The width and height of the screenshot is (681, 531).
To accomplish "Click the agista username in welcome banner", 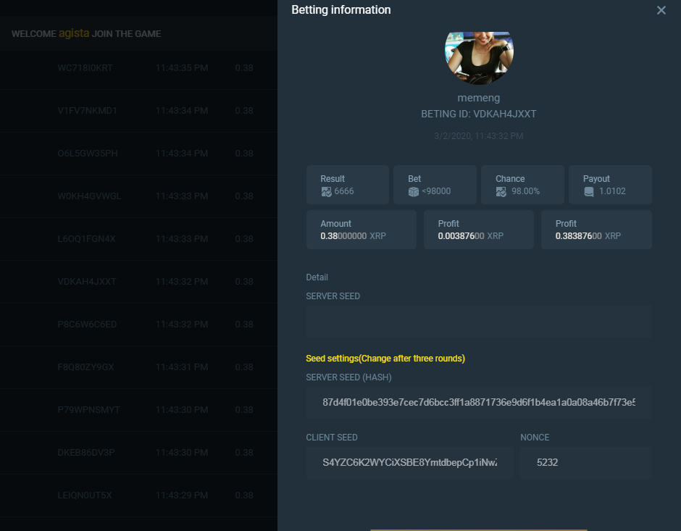I will [74, 34].
